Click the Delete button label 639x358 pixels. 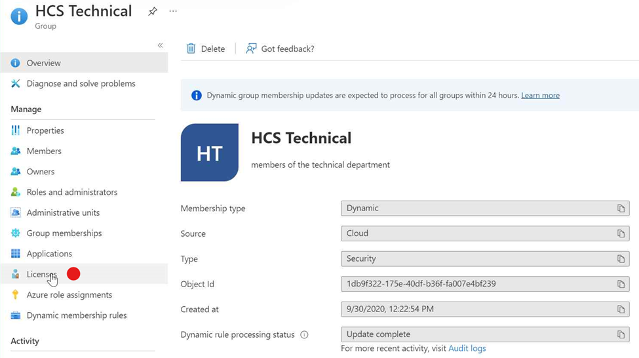click(x=213, y=49)
